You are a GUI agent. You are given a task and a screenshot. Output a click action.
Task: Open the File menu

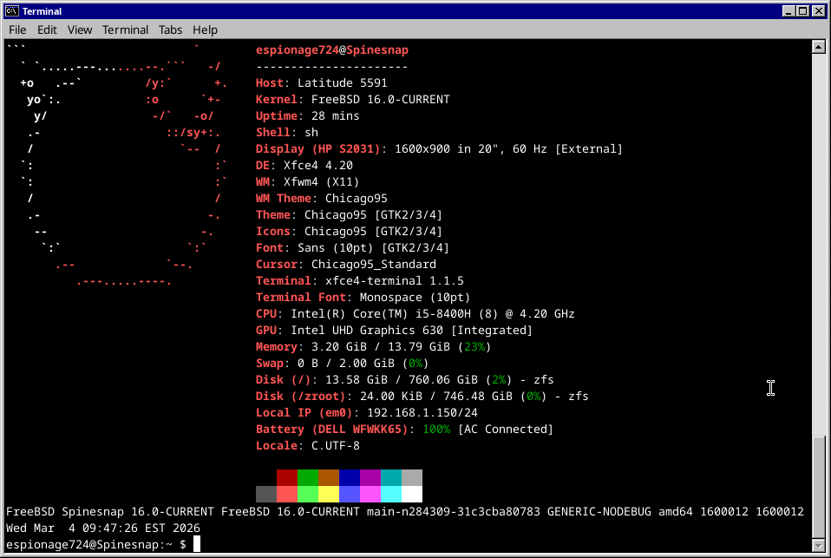[x=16, y=30]
